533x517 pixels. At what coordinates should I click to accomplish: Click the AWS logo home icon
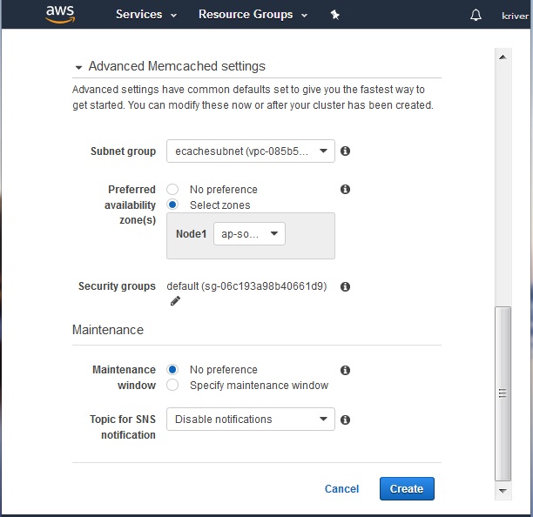pos(59,15)
